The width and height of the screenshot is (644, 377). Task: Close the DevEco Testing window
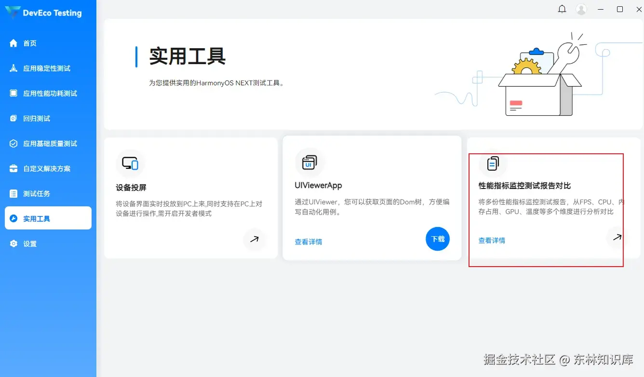639,9
